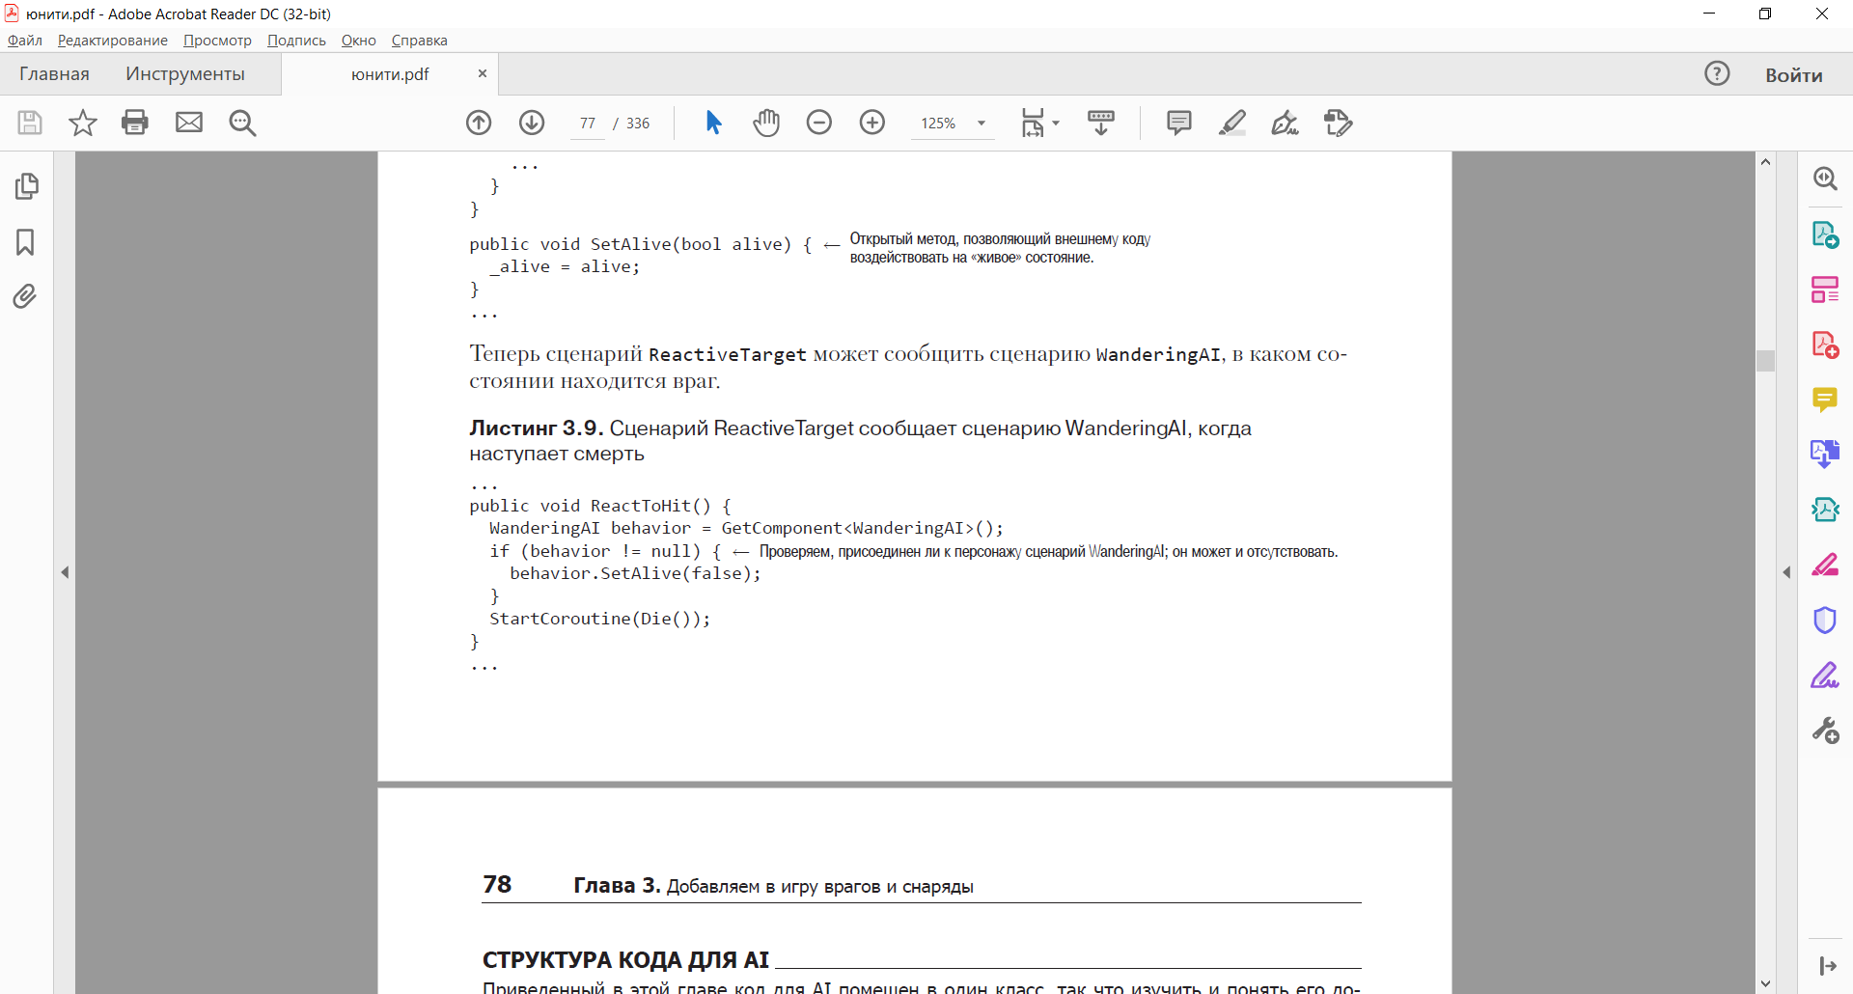Activate the Selection arrow tool
1853x994 pixels.
point(713,123)
